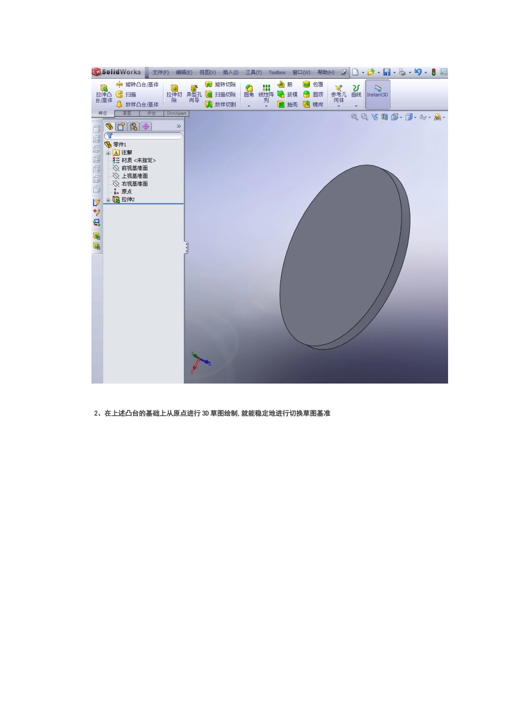Open the 窗口(W) menu

(x=302, y=72)
